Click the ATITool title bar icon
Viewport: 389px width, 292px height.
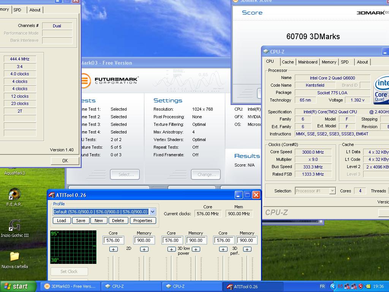tap(52, 195)
